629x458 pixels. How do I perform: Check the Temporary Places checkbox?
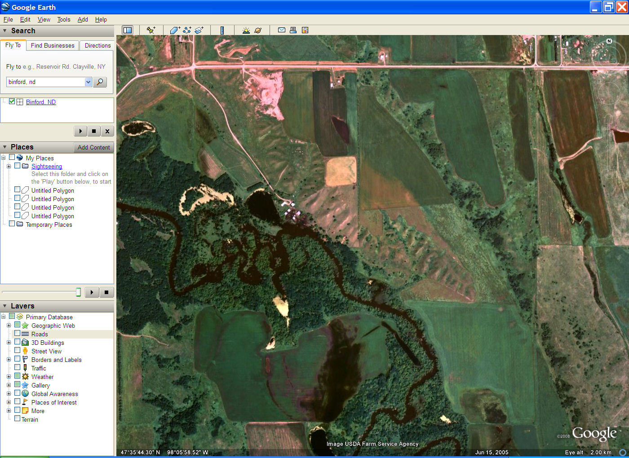pyautogui.click(x=12, y=224)
